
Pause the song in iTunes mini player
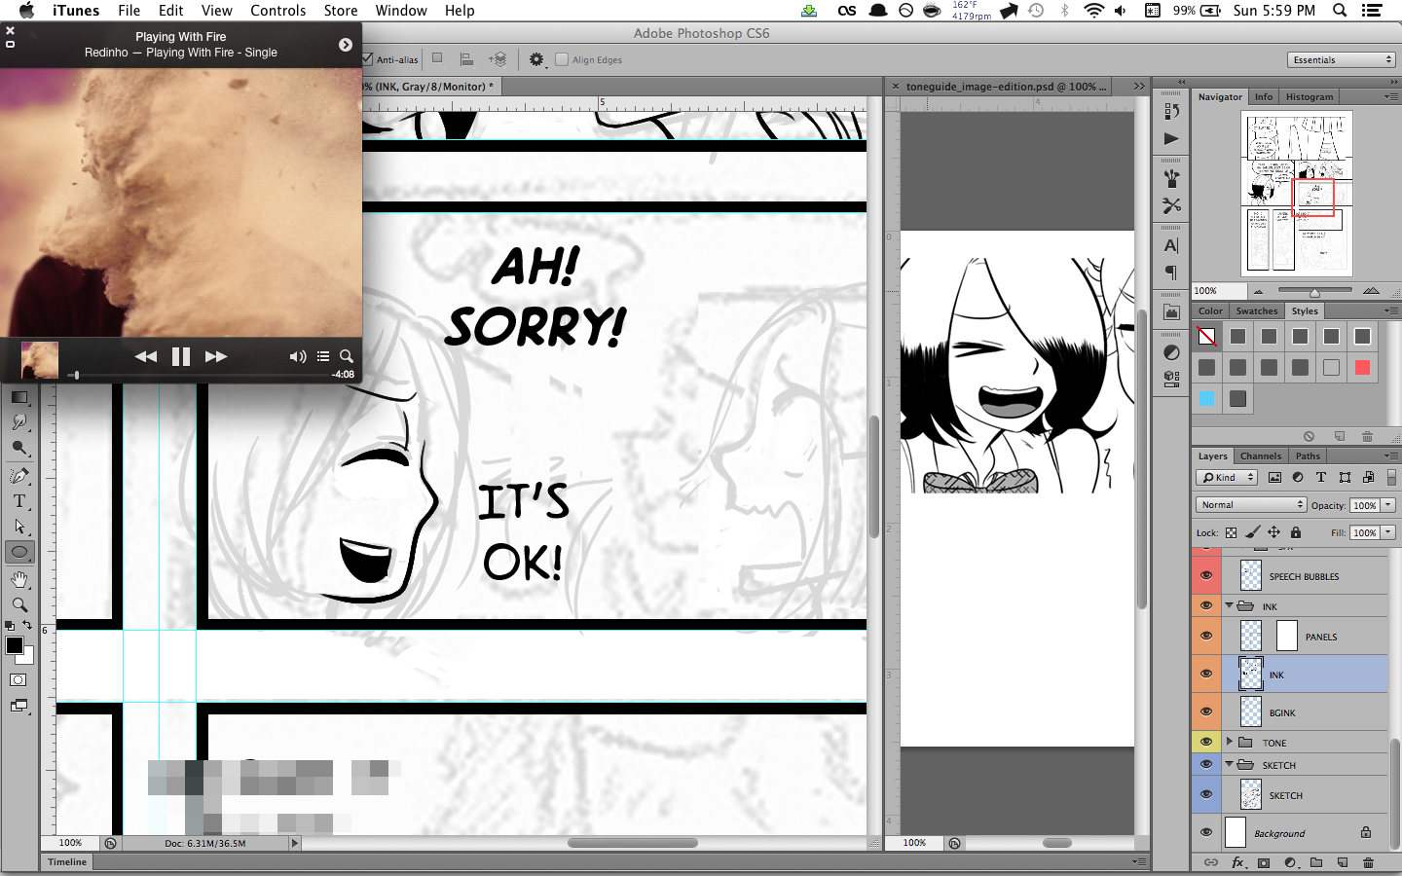(181, 356)
